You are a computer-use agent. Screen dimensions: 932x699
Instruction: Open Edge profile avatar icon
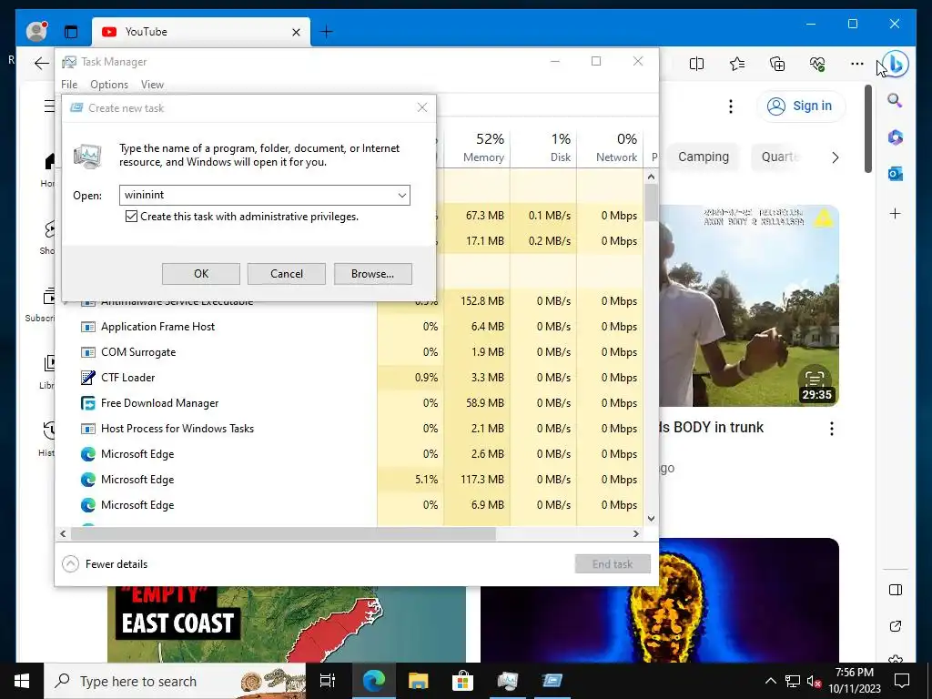click(36, 31)
